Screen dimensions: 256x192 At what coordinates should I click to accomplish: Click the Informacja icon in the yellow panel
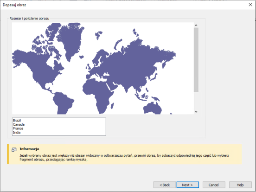coord(14,149)
